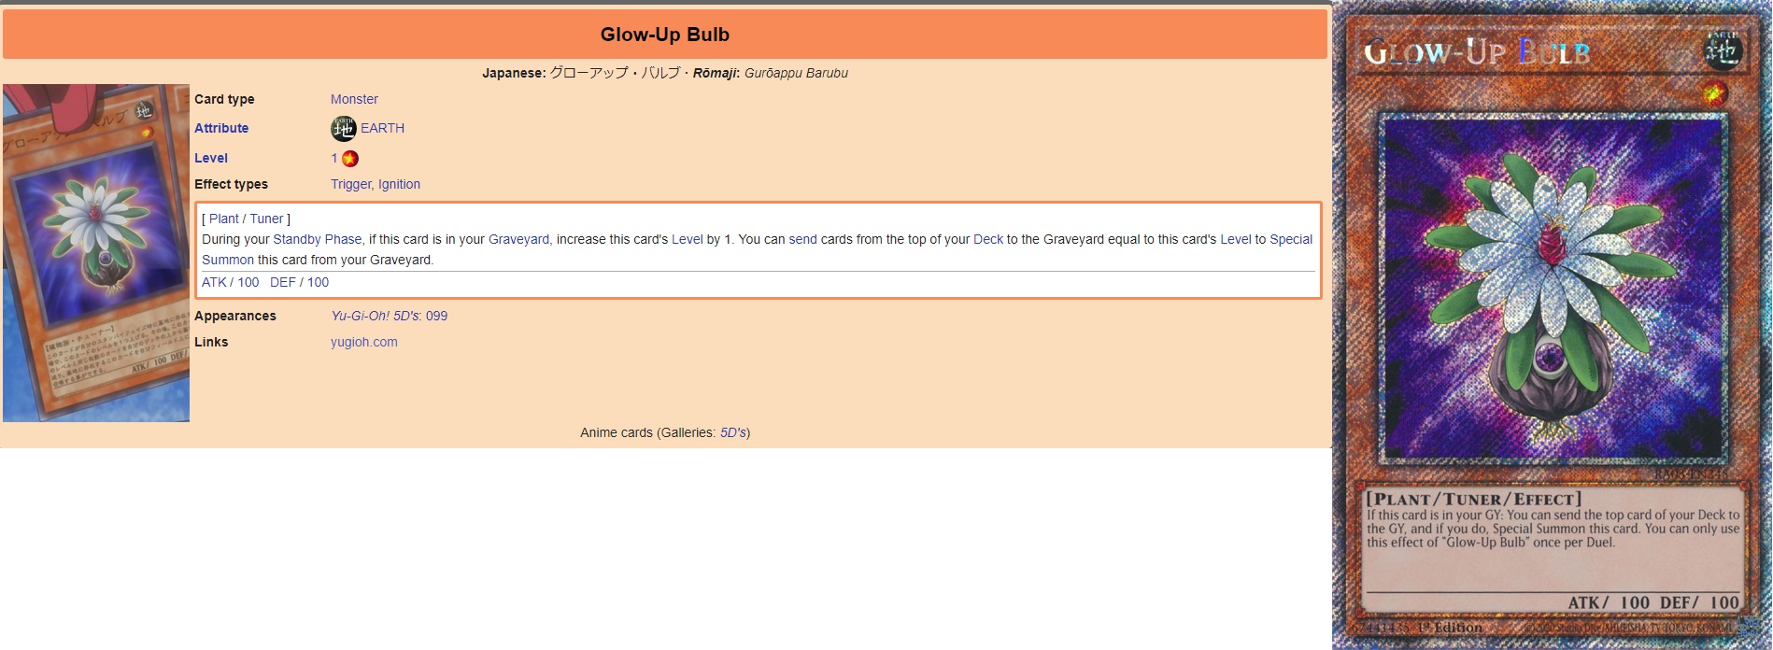
Task: Click the ATK link
Action: (x=214, y=282)
